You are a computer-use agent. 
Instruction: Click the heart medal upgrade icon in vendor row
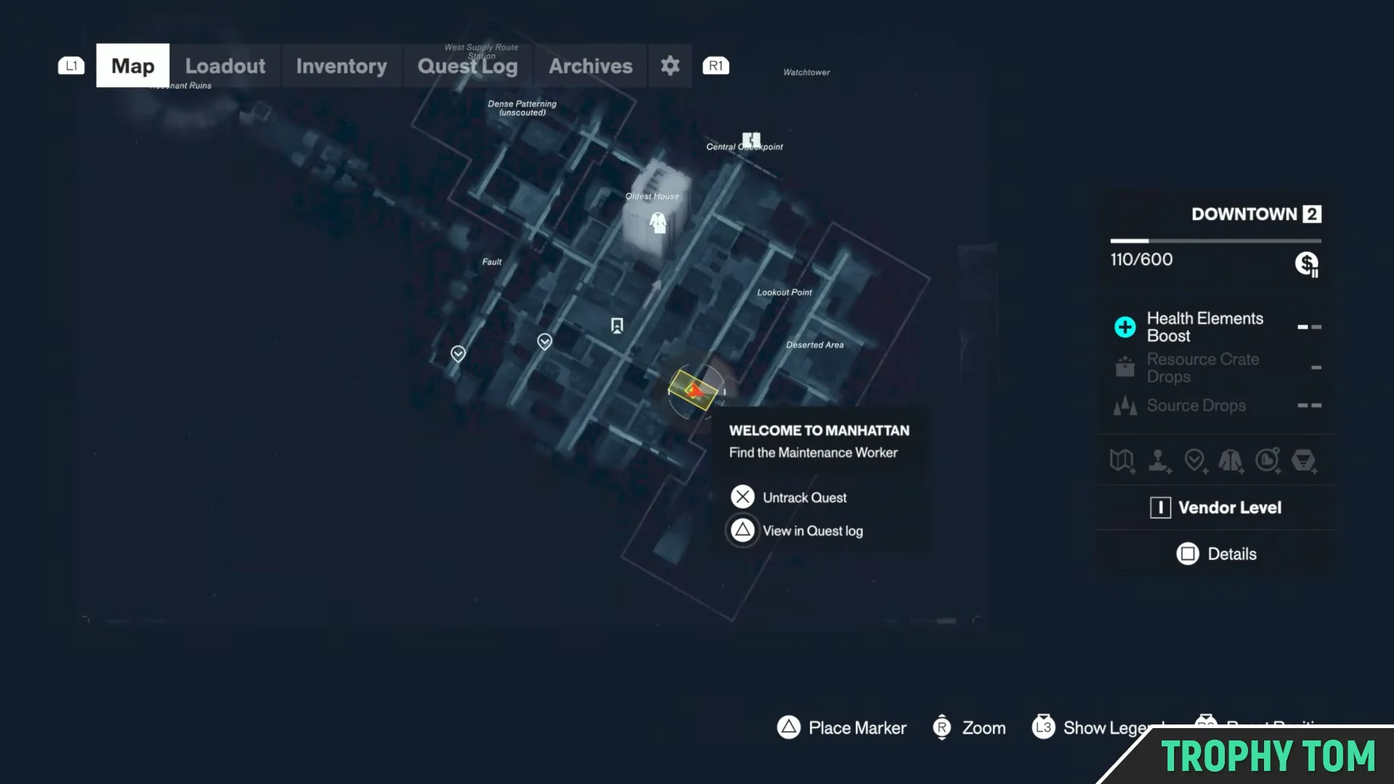point(1268,460)
